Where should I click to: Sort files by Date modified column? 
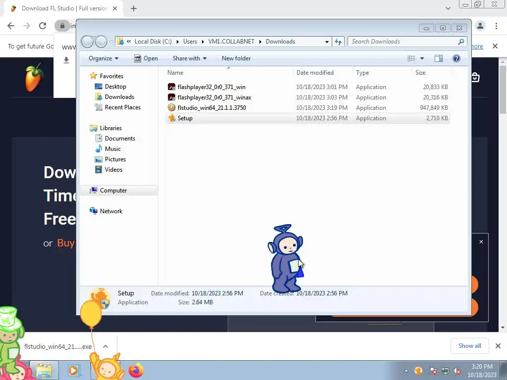pos(323,72)
